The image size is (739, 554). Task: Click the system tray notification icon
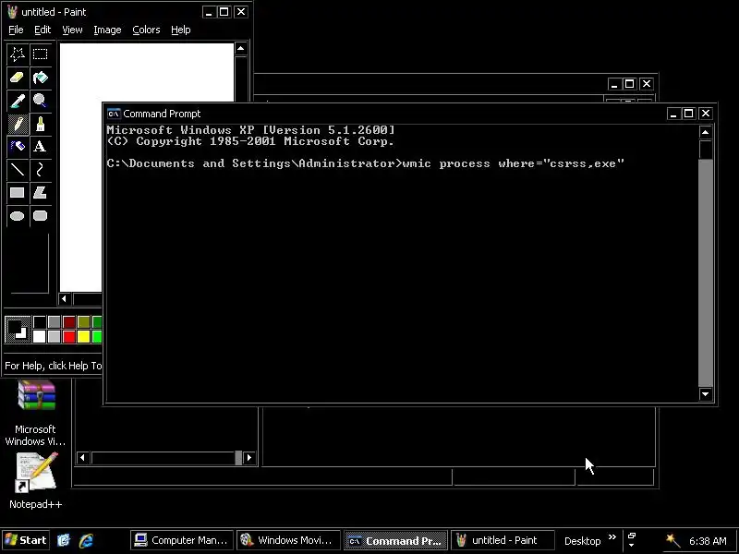(x=672, y=540)
